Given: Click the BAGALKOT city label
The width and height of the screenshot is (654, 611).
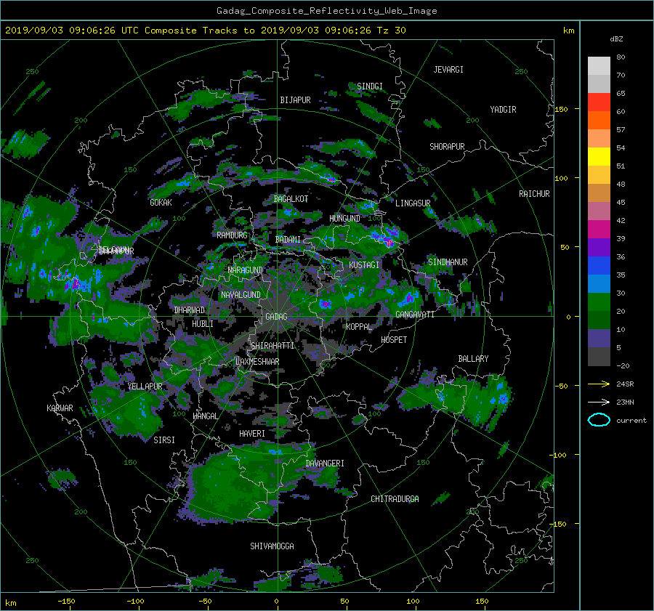Looking at the screenshot, I should coord(291,199).
